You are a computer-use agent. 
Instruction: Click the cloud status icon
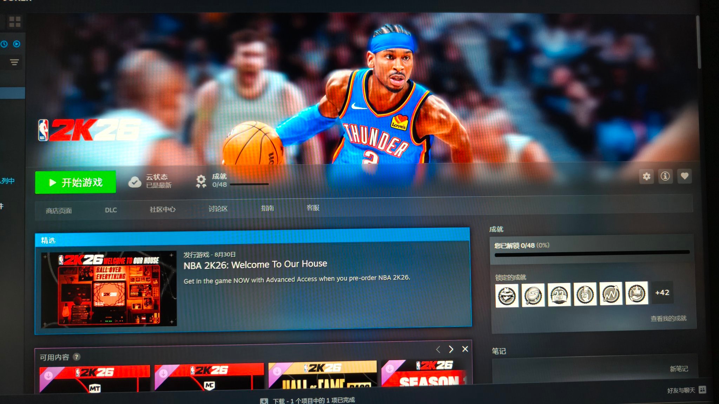pyautogui.click(x=135, y=182)
